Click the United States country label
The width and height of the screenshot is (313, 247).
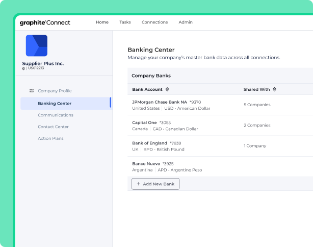146,108
